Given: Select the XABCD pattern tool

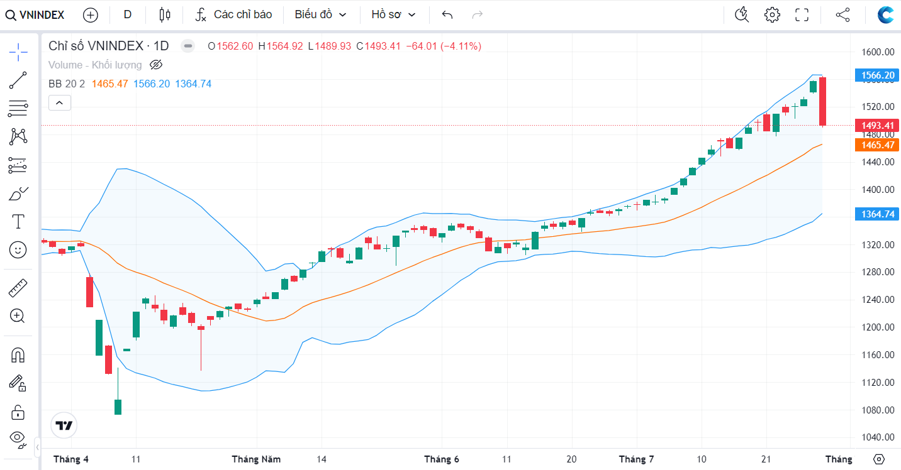Looking at the screenshot, I should tap(18, 136).
